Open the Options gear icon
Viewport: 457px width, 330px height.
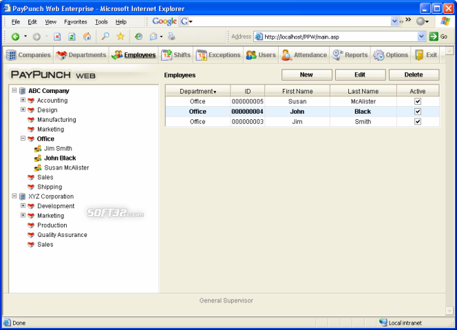pos(379,55)
